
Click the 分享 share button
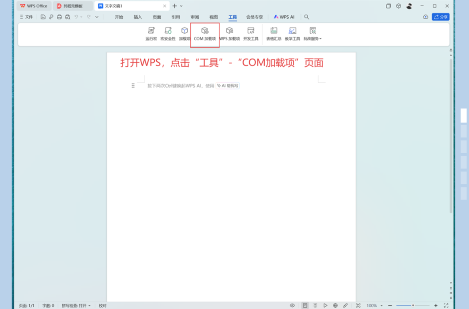click(441, 17)
